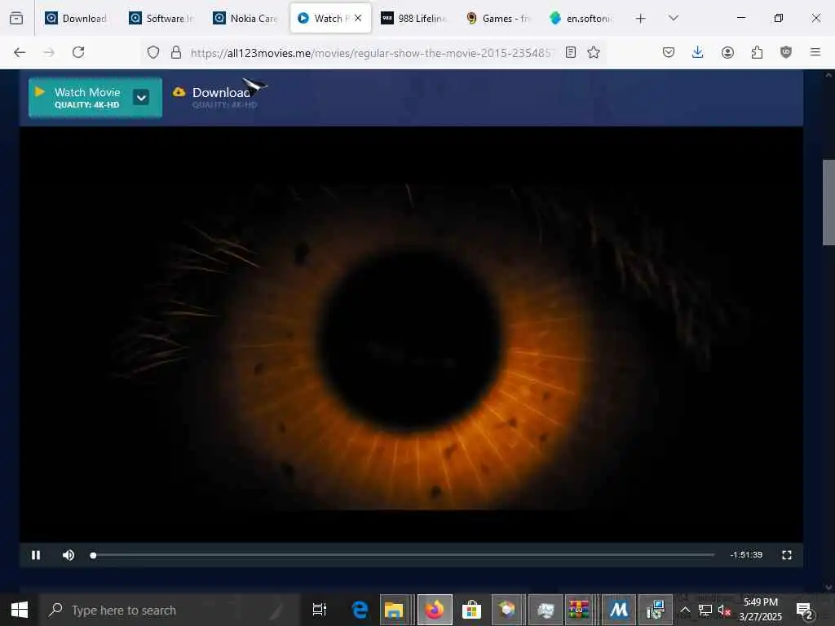Switch to the Download tab
The height and width of the screenshot is (626, 835).
click(x=77, y=18)
